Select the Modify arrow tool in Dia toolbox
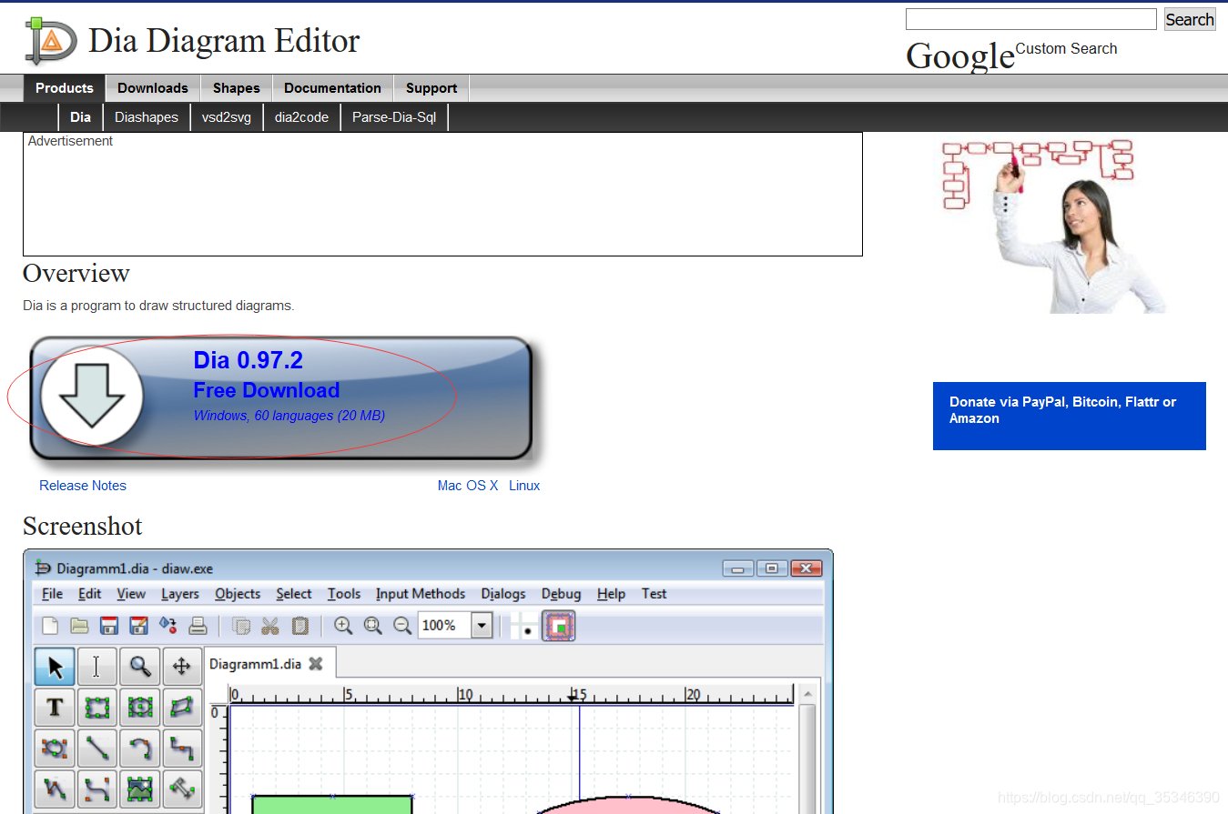This screenshot has width=1228, height=814. tap(55, 667)
